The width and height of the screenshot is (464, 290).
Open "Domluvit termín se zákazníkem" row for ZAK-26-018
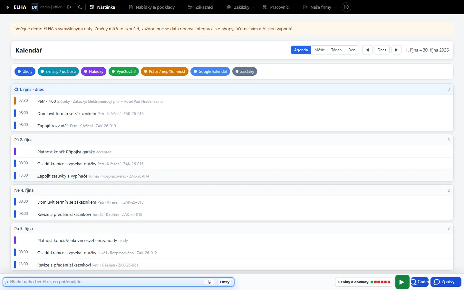point(232,202)
